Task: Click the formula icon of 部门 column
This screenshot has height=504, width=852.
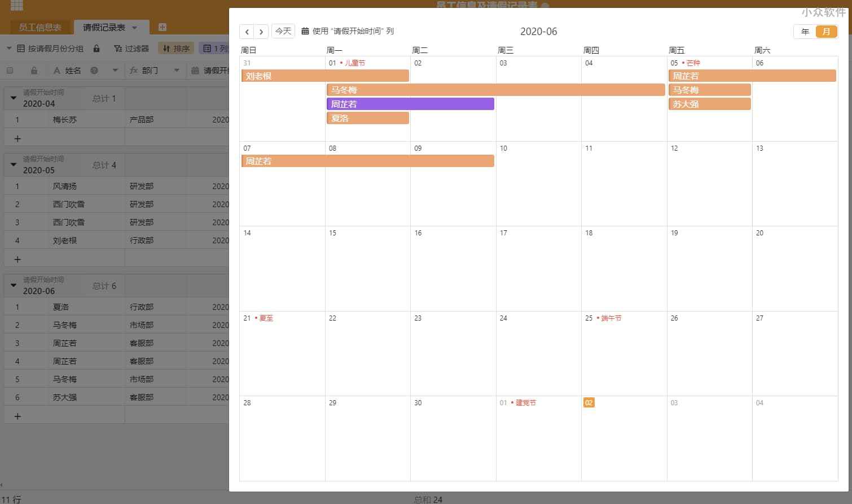Action: click(x=134, y=71)
